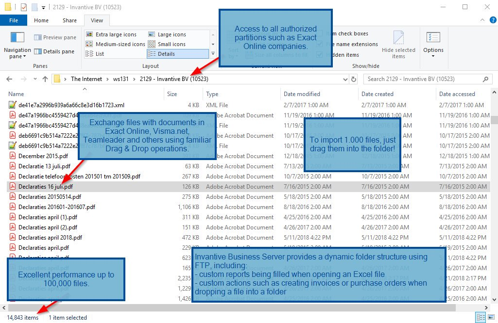
Task: Open the recent locations dropdown
Action: tap(35, 79)
